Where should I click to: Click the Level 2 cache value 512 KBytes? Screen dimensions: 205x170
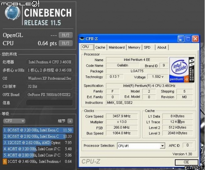[x=177, y=127]
